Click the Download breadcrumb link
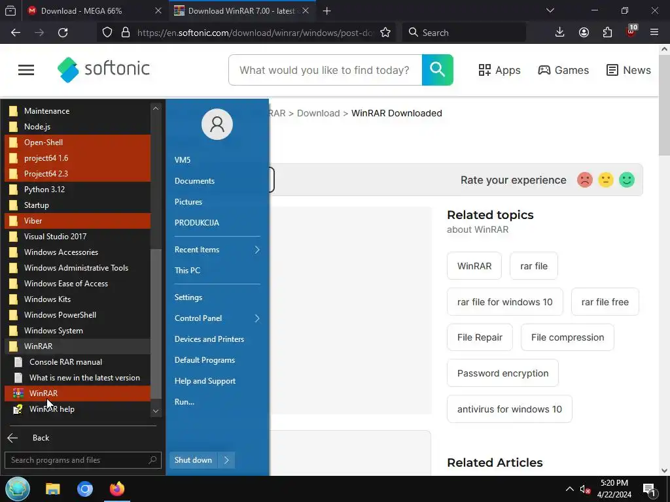This screenshot has height=502, width=670. pos(319,113)
